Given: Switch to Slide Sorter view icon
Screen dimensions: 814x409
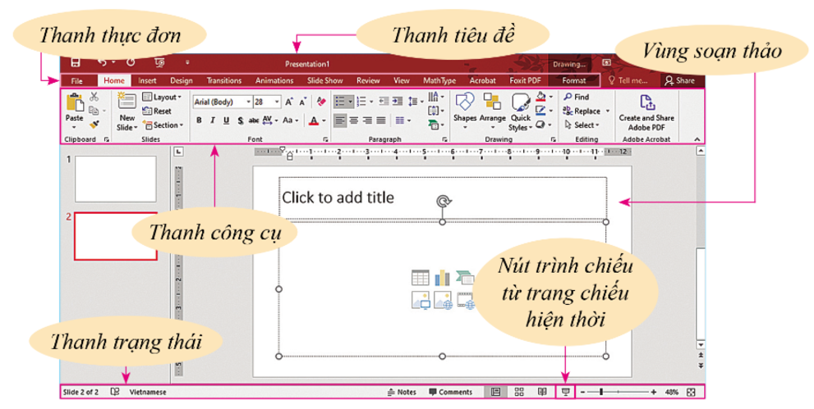Looking at the screenshot, I should coord(519,393).
